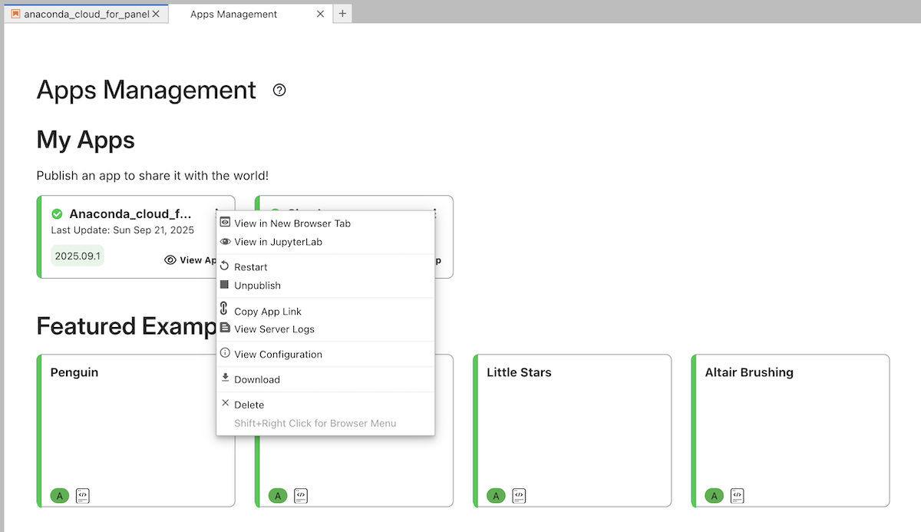Viewport: 921px width, 532px height.
Task: Unpublish the app via context menu
Action: pos(257,286)
